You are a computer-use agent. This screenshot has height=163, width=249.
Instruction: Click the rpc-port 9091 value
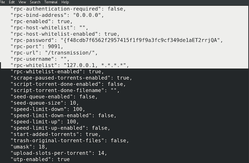pyautogui.click(x=54, y=47)
